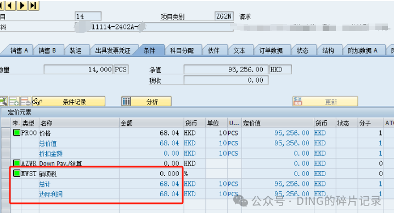Image resolution: width=394 pixels, height=217 pixels.
Task: Click unit field PCS next to quantity
Action: pyautogui.click(x=121, y=69)
